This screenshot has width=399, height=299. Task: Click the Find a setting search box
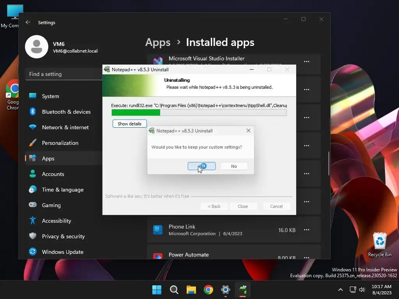(64, 74)
